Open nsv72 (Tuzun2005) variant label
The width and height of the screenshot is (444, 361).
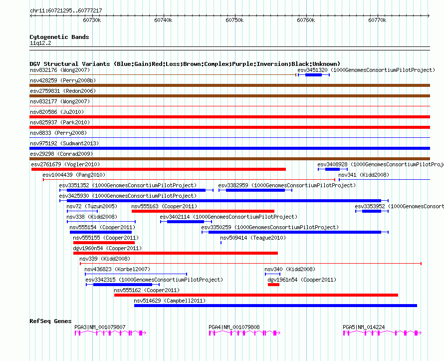point(92,206)
